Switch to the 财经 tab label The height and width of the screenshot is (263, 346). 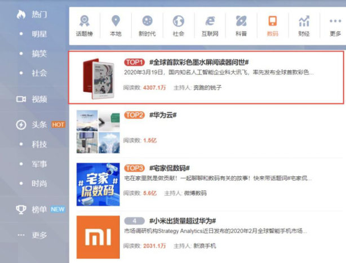click(x=304, y=34)
